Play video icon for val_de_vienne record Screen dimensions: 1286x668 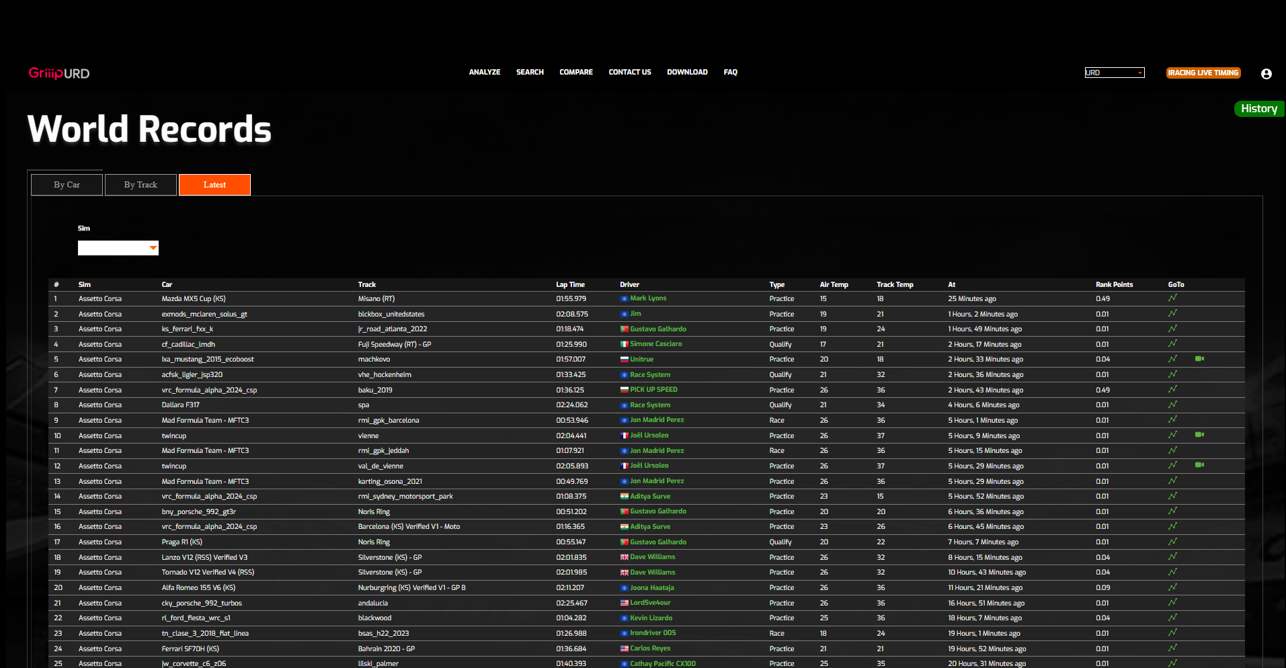pyautogui.click(x=1199, y=465)
